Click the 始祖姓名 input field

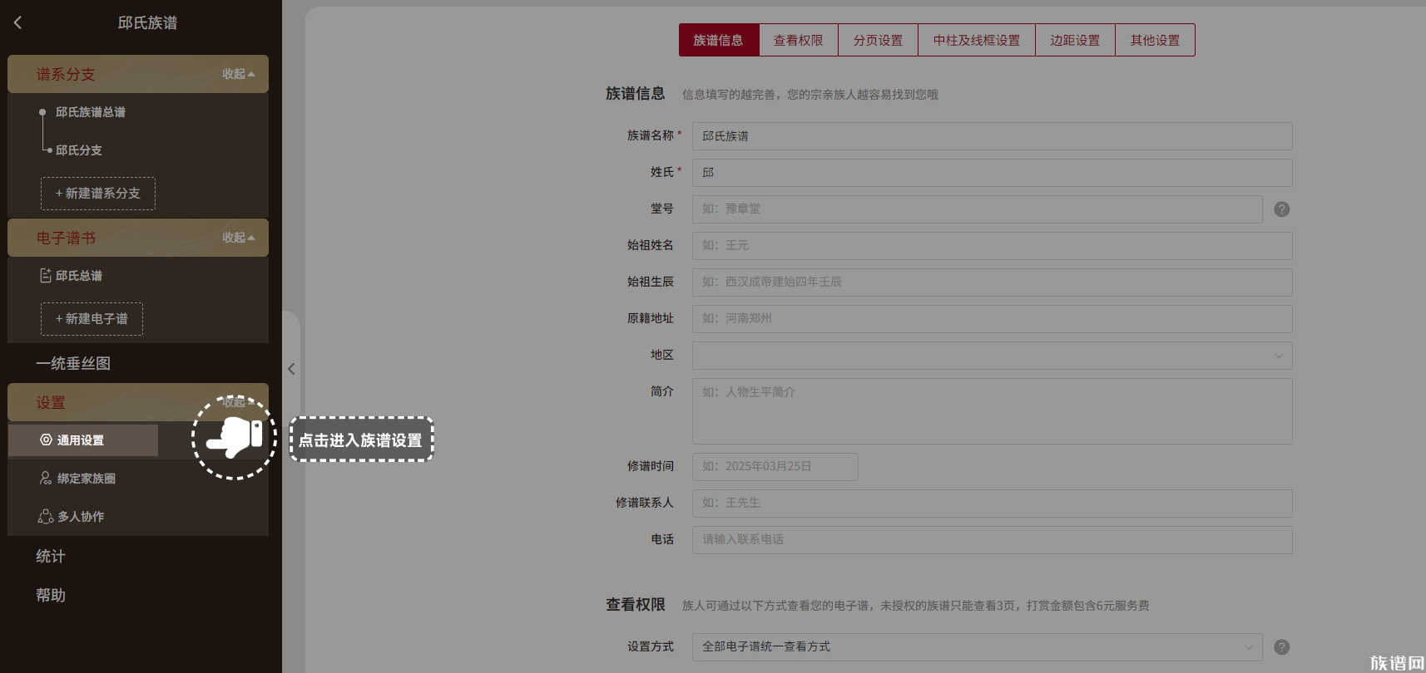click(x=993, y=246)
